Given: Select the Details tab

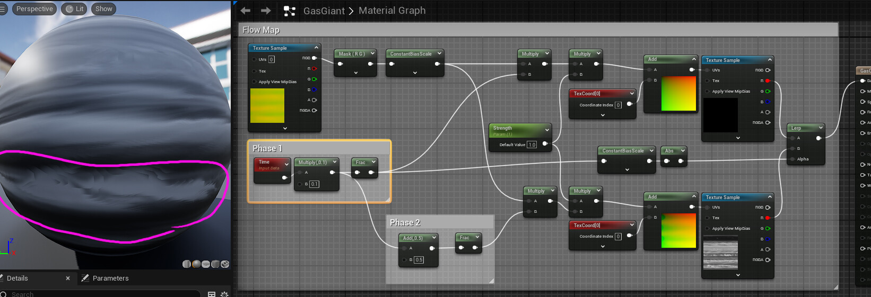Looking at the screenshot, I should [x=18, y=278].
